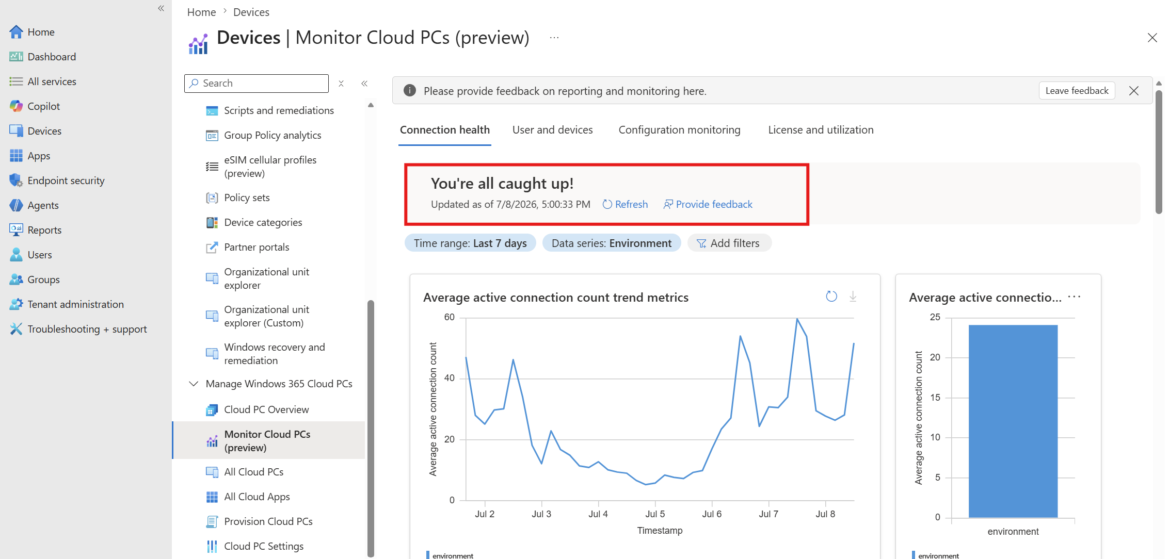Click the main page vertical scrollbar thumb
The width and height of the screenshot is (1169, 559).
point(1159,152)
